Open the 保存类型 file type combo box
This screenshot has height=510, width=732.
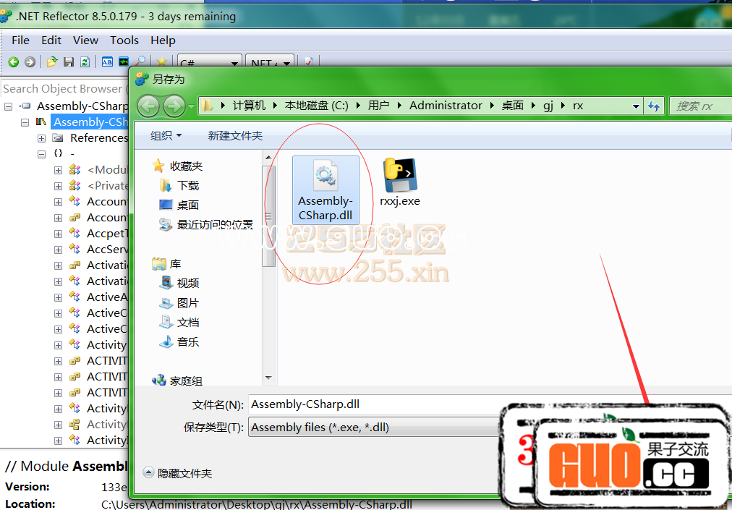click(x=376, y=428)
